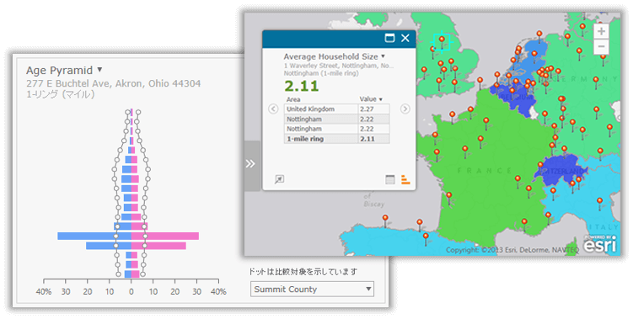Click the esri logo on the map
The width and height of the screenshot is (633, 319).
[601, 244]
